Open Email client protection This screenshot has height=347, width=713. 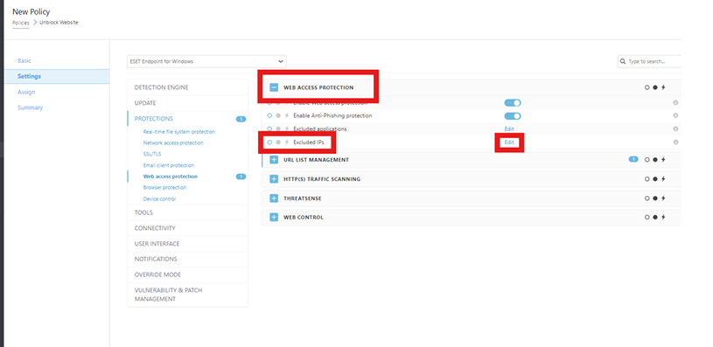coord(168,165)
